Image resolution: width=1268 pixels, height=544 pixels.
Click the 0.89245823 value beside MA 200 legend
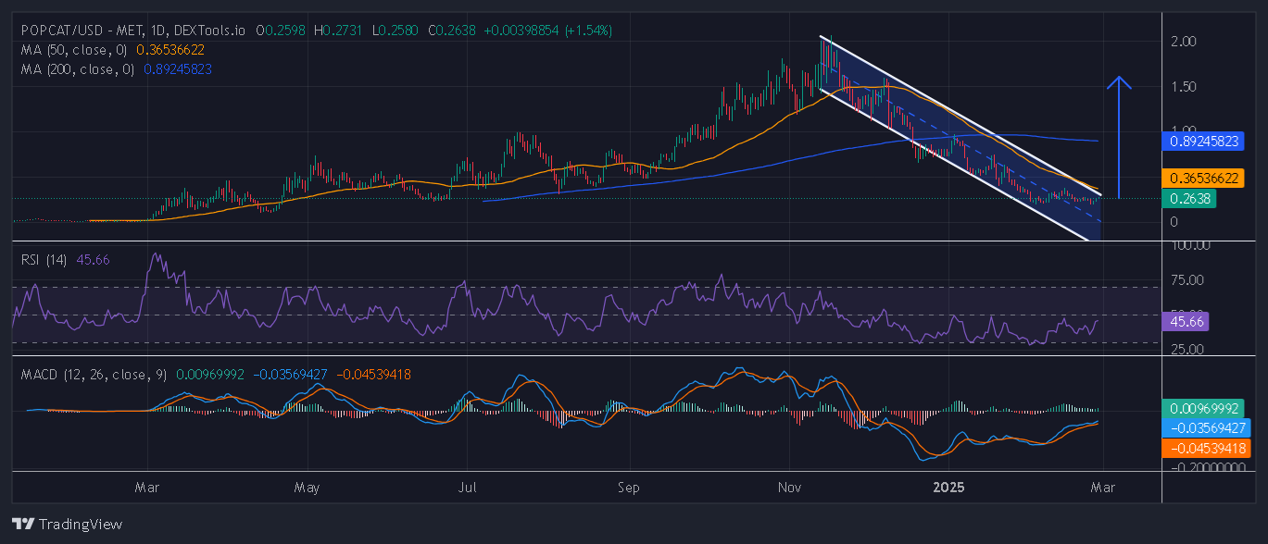178,68
